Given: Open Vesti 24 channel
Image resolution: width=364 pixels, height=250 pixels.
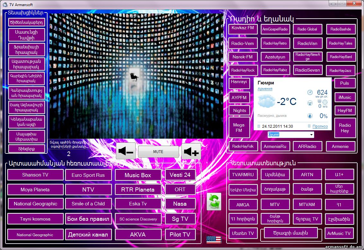Looking at the screenshot, I should [180, 175].
